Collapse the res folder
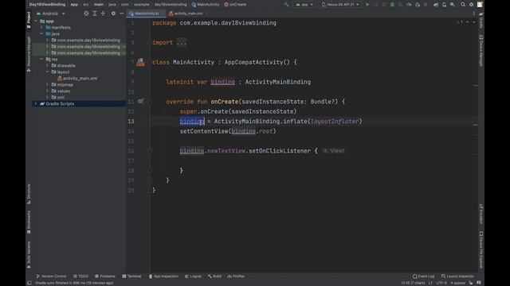 click(x=41, y=59)
